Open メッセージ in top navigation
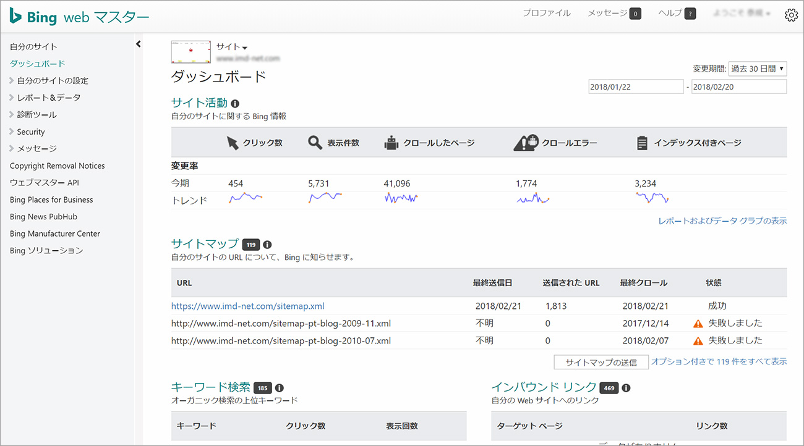Viewport: 804px width, 446px height. coord(607,13)
